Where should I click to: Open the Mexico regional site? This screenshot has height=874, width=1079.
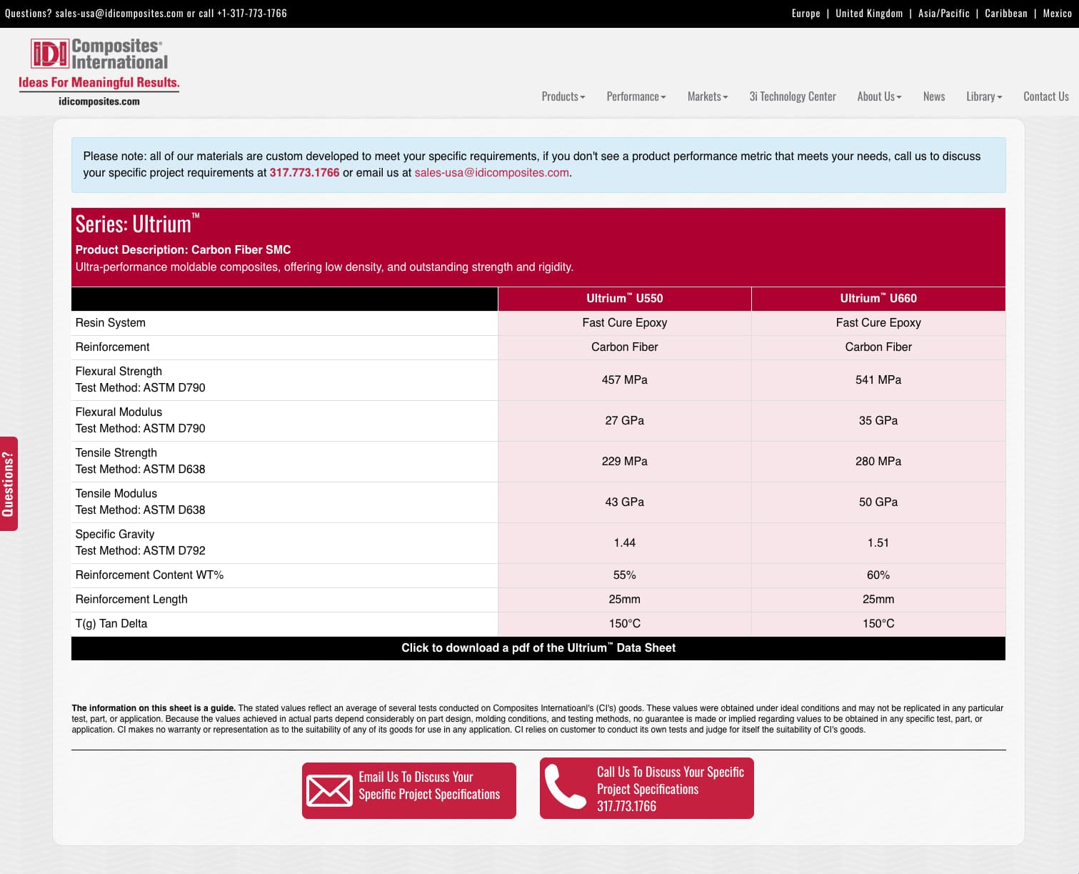1058,14
